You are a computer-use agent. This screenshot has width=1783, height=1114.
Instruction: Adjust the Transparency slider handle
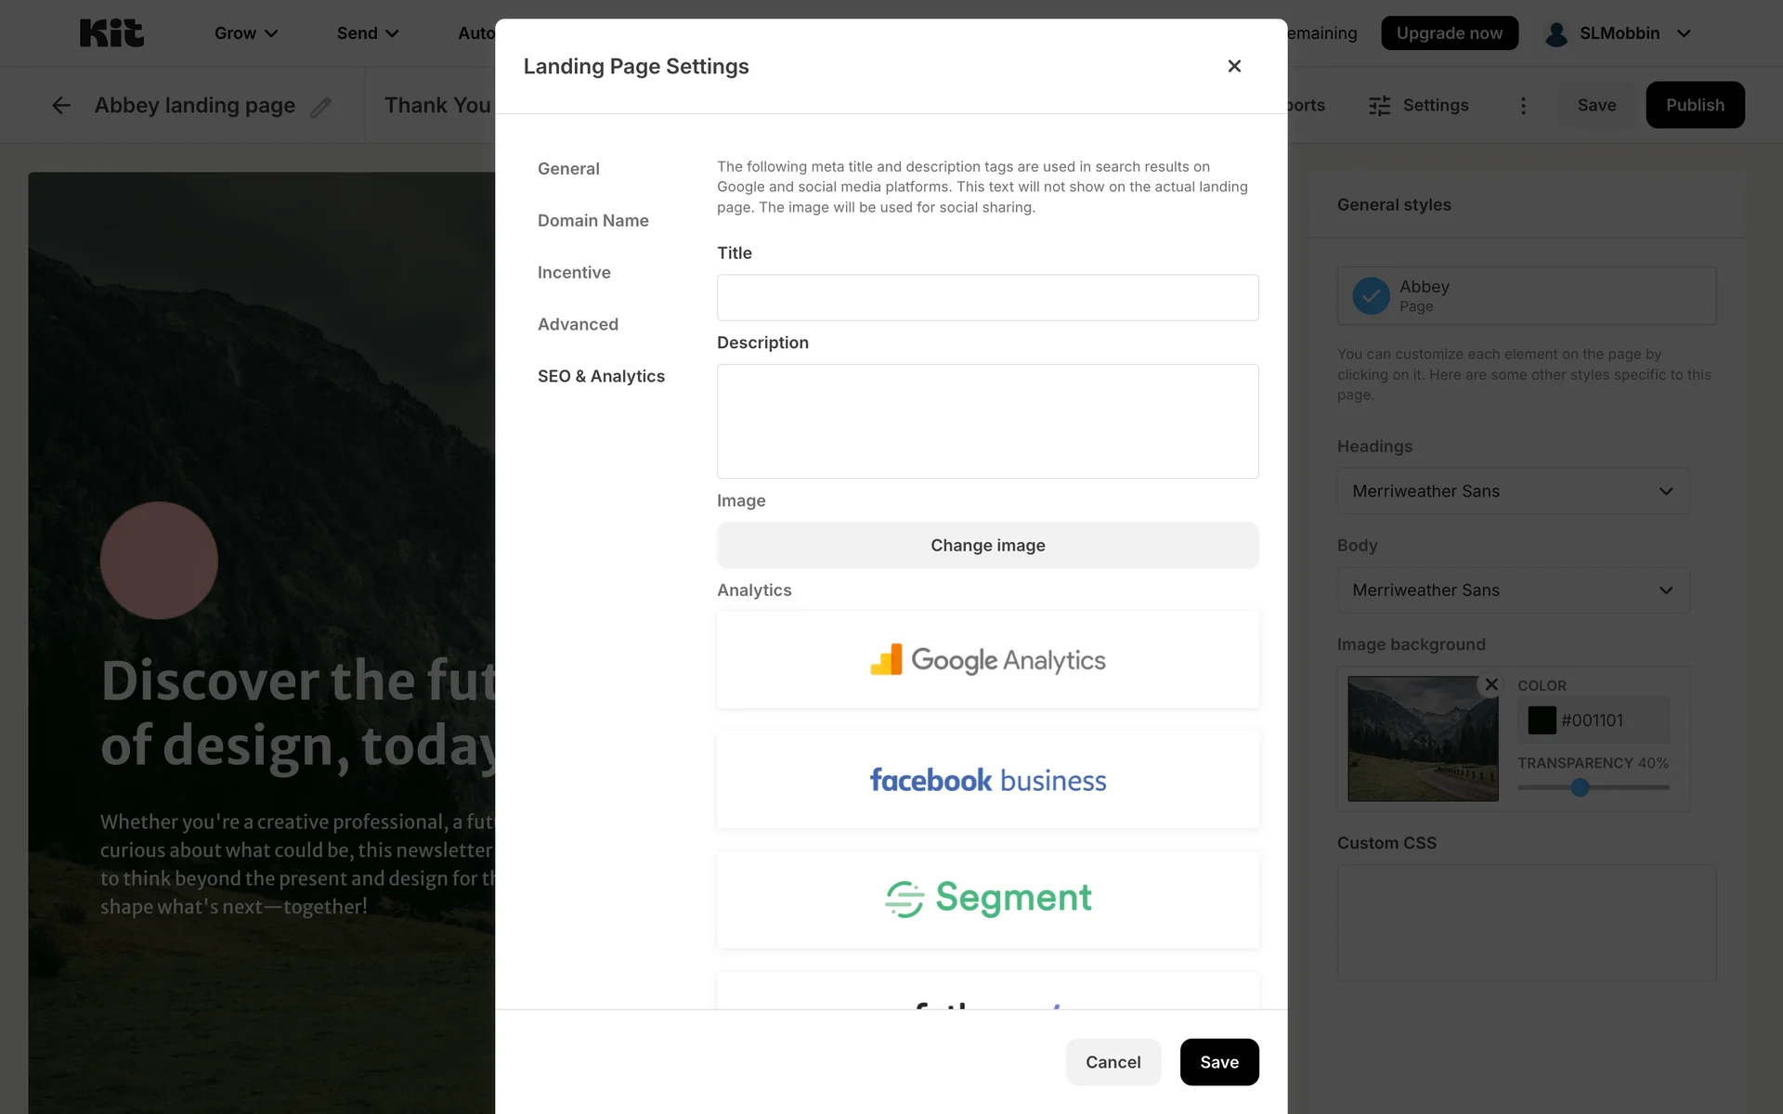1580,787
